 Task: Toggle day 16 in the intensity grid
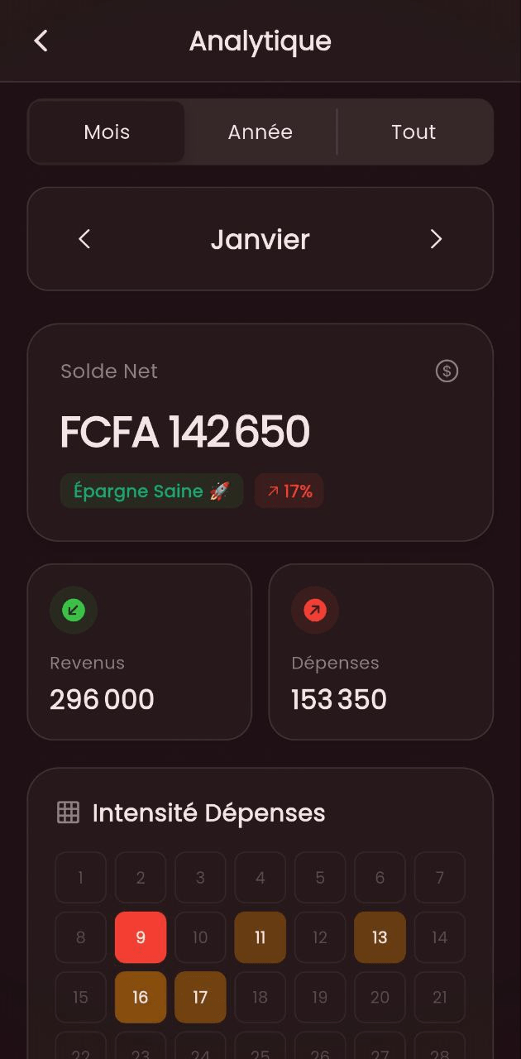(141, 997)
